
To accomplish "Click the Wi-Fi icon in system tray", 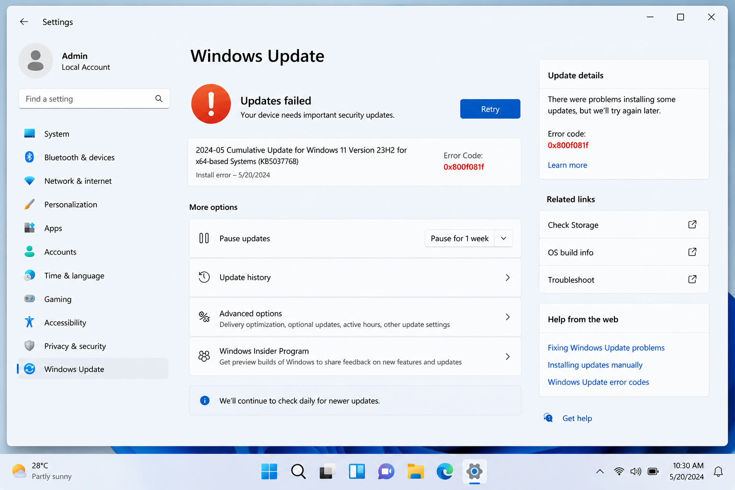I will [x=619, y=471].
